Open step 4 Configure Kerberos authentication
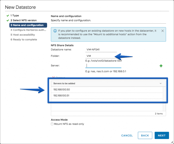Image resolution: width=174 pixels, height=144 pixels. [28, 30]
